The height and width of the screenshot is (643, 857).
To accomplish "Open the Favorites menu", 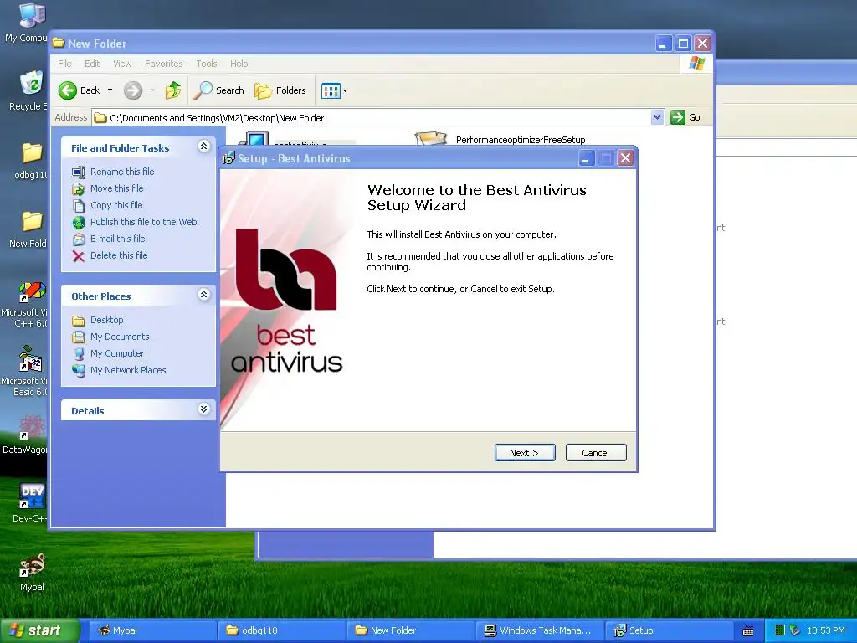I will pyautogui.click(x=163, y=64).
